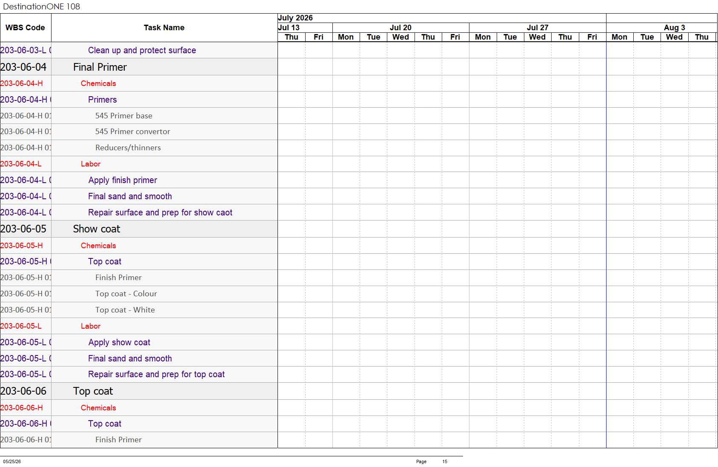This screenshot has width=718, height=467.
Task: Click 'Apply show coat' task
Action: 119,342
